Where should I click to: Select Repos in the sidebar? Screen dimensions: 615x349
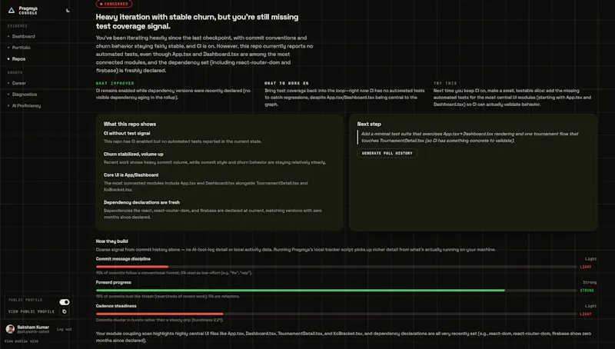[x=18, y=59]
